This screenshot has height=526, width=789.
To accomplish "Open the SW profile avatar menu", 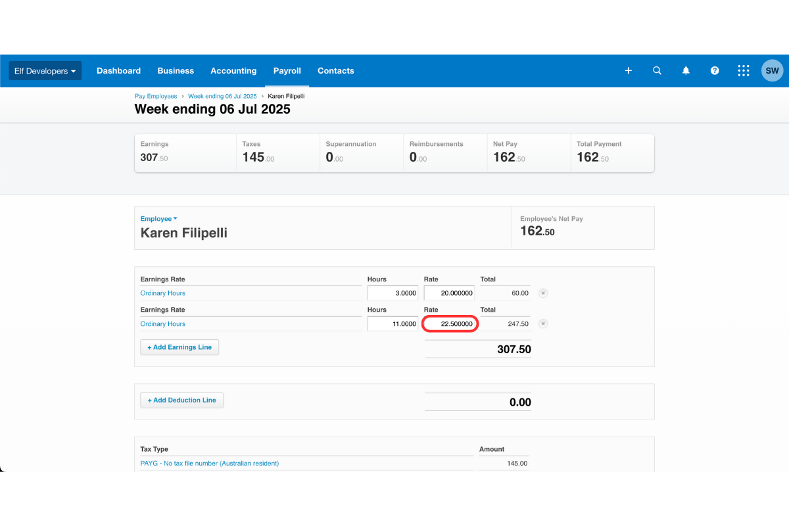I will pos(772,70).
